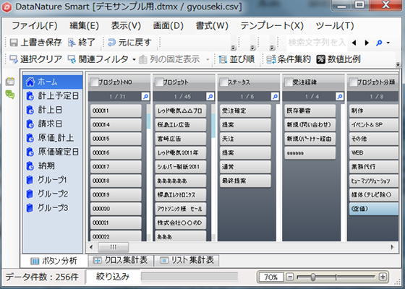
Task: Click the search string input field
Action: pyautogui.click(x=317, y=43)
